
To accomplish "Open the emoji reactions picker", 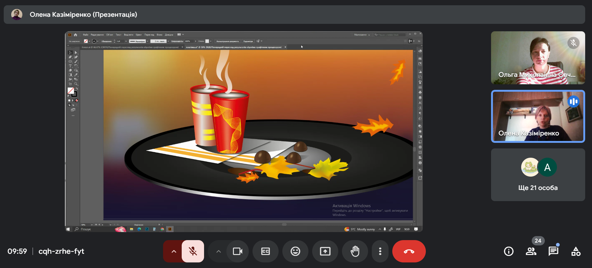I will [295, 251].
